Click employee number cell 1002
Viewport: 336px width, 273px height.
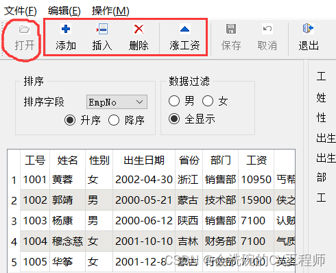point(35,200)
